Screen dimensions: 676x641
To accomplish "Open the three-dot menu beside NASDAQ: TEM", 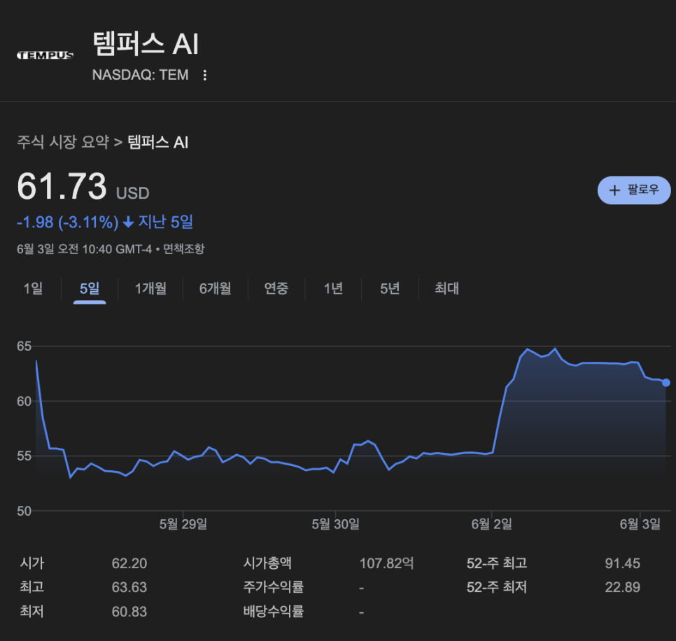I will 205,75.
